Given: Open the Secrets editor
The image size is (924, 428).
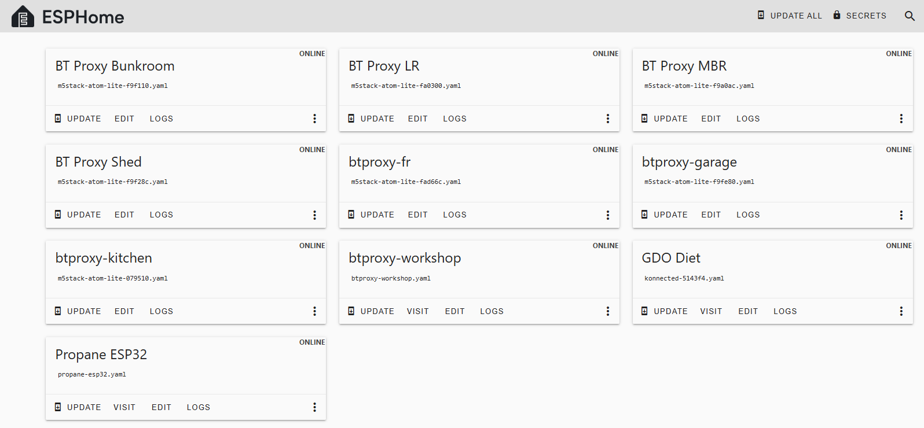Looking at the screenshot, I should tap(860, 16).
